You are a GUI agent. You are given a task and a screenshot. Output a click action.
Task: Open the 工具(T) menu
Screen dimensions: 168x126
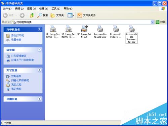pyautogui.click(x=56, y=8)
